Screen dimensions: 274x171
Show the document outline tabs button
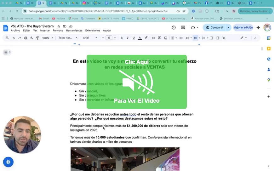click(7, 52)
